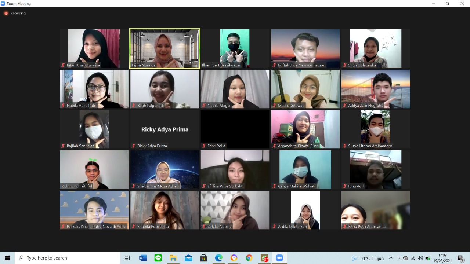Open the Mail app from the taskbar

click(x=188, y=258)
